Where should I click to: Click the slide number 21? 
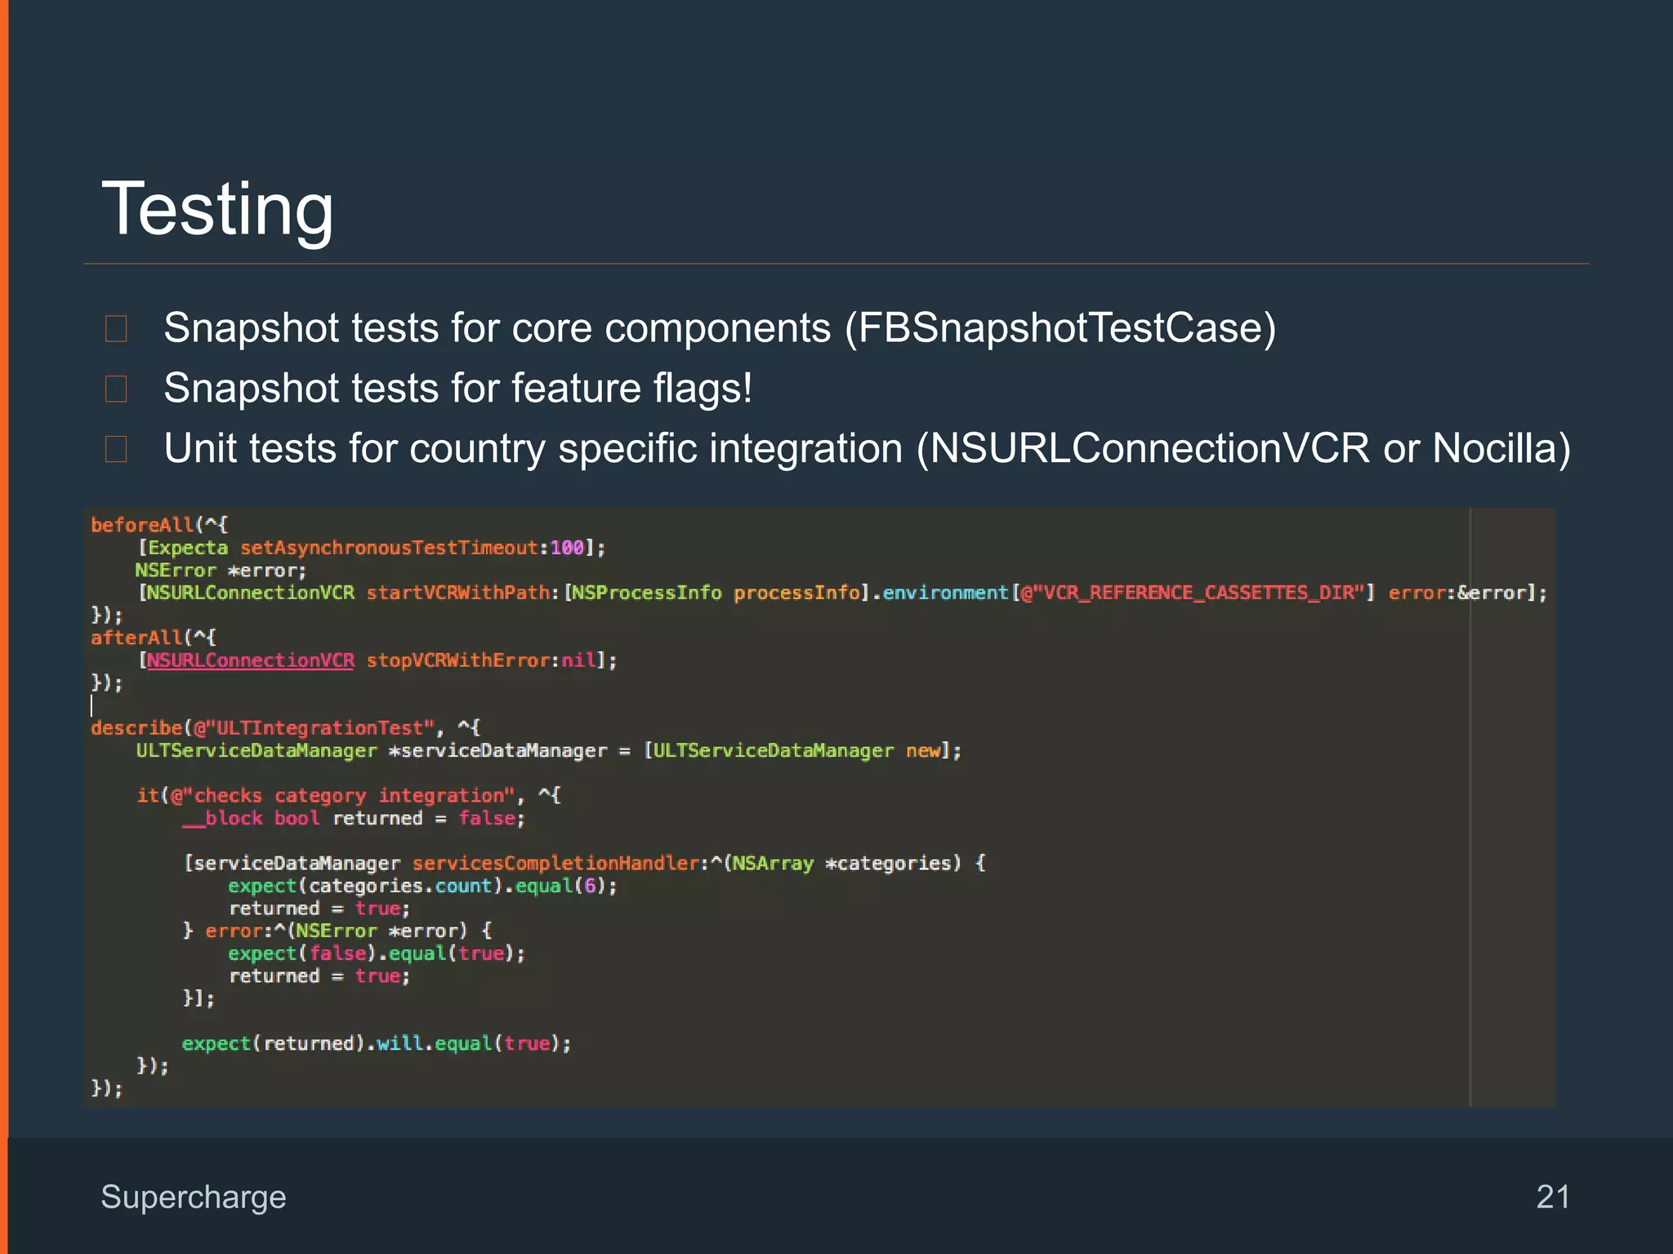point(1553,1197)
